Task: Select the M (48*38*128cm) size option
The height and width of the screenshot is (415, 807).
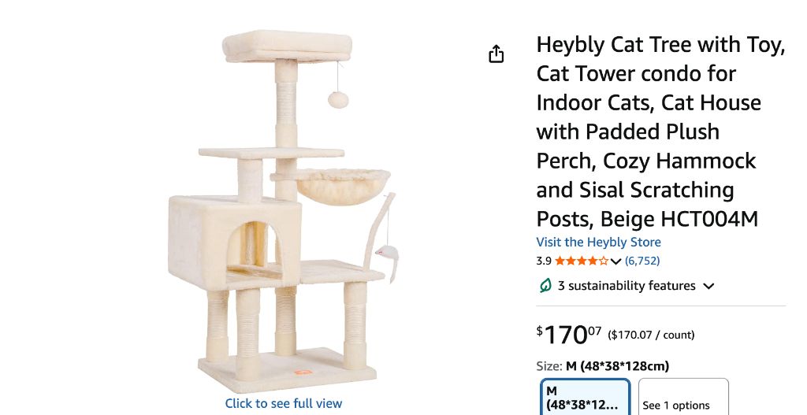Action: coord(585,398)
